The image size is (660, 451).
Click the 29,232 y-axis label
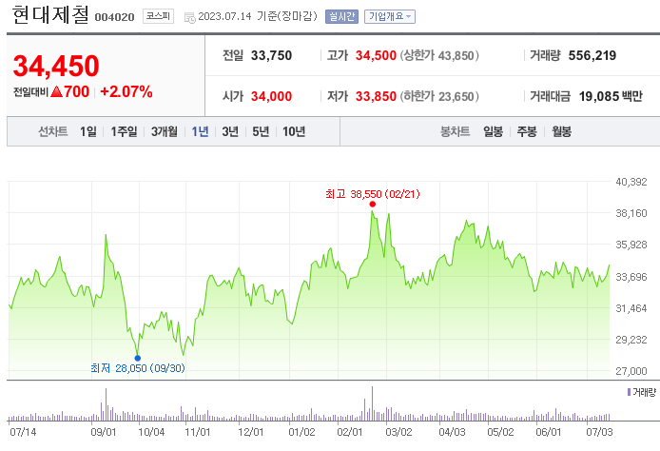631,340
